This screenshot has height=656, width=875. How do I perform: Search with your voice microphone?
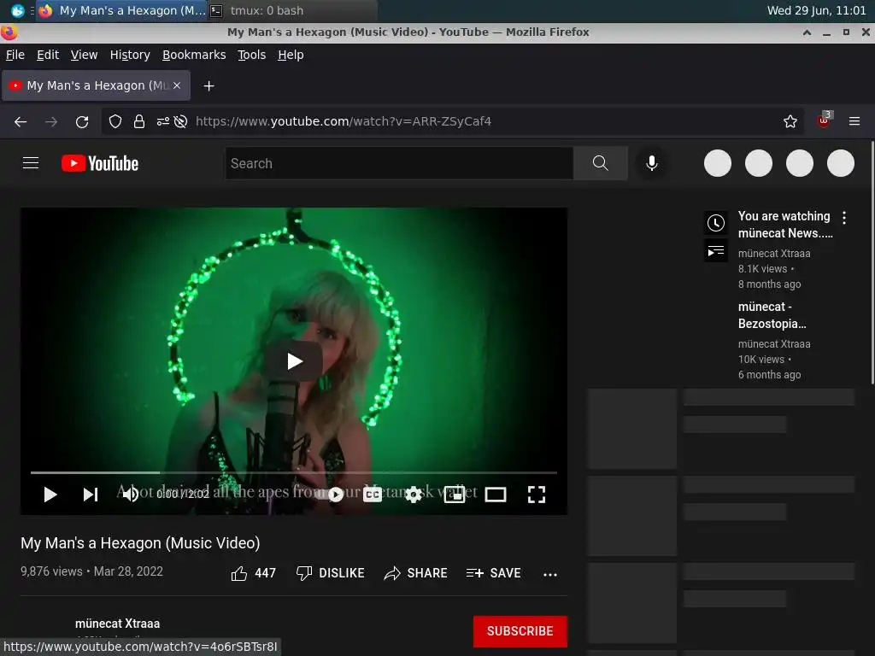(x=651, y=163)
